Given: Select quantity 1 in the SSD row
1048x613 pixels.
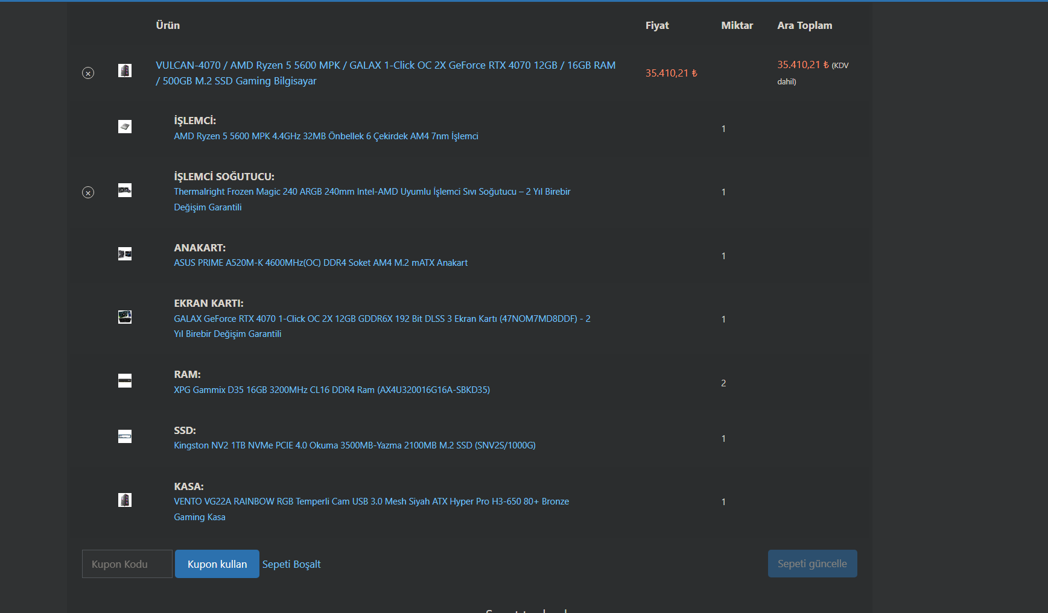Looking at the screenshot, I should tap(723, 439).
